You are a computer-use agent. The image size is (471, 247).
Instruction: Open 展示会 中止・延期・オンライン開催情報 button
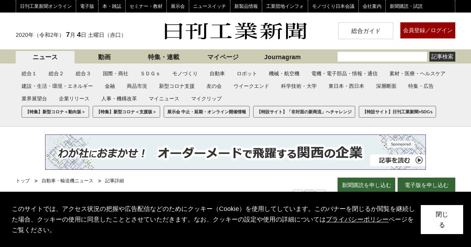coord(206,112)
